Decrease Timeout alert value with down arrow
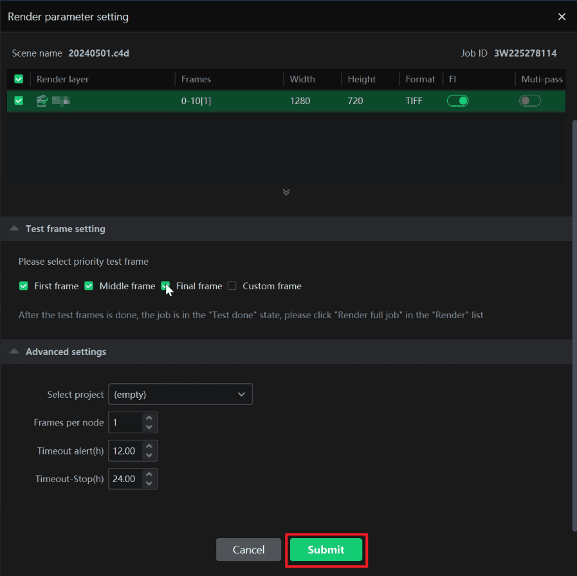This screenshot has width=577, height=576. click(x=149, y=455)
